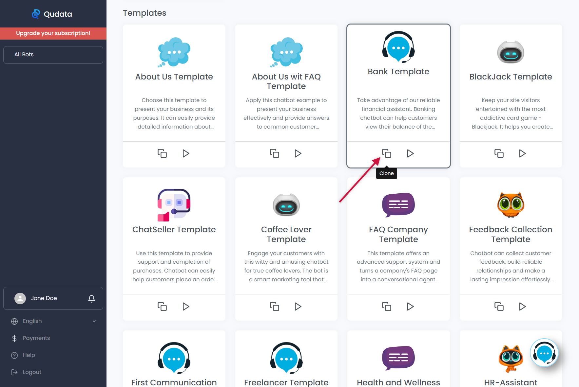Clone the Bank Template
This screenshot has height=387, width=579.
pos(387,153)
